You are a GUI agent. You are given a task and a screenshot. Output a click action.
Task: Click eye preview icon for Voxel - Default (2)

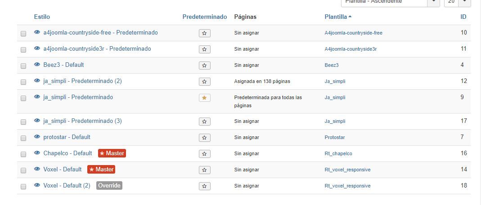click(37, 185)
